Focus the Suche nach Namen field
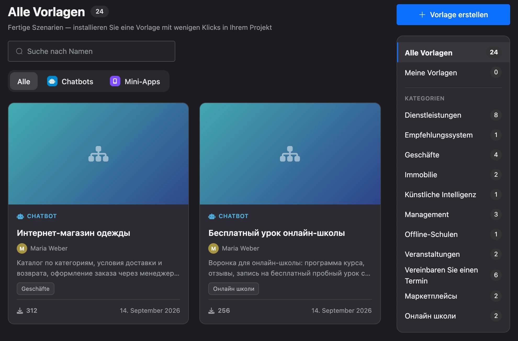 point(92,51)
